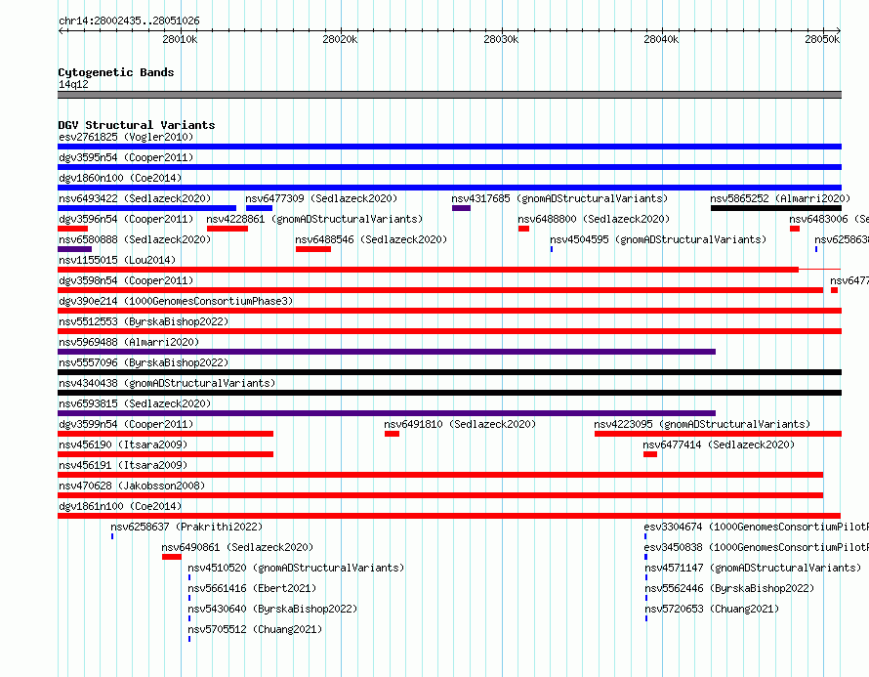Open esv3450838 1000Genomes pilot variant

pos(756,547)
